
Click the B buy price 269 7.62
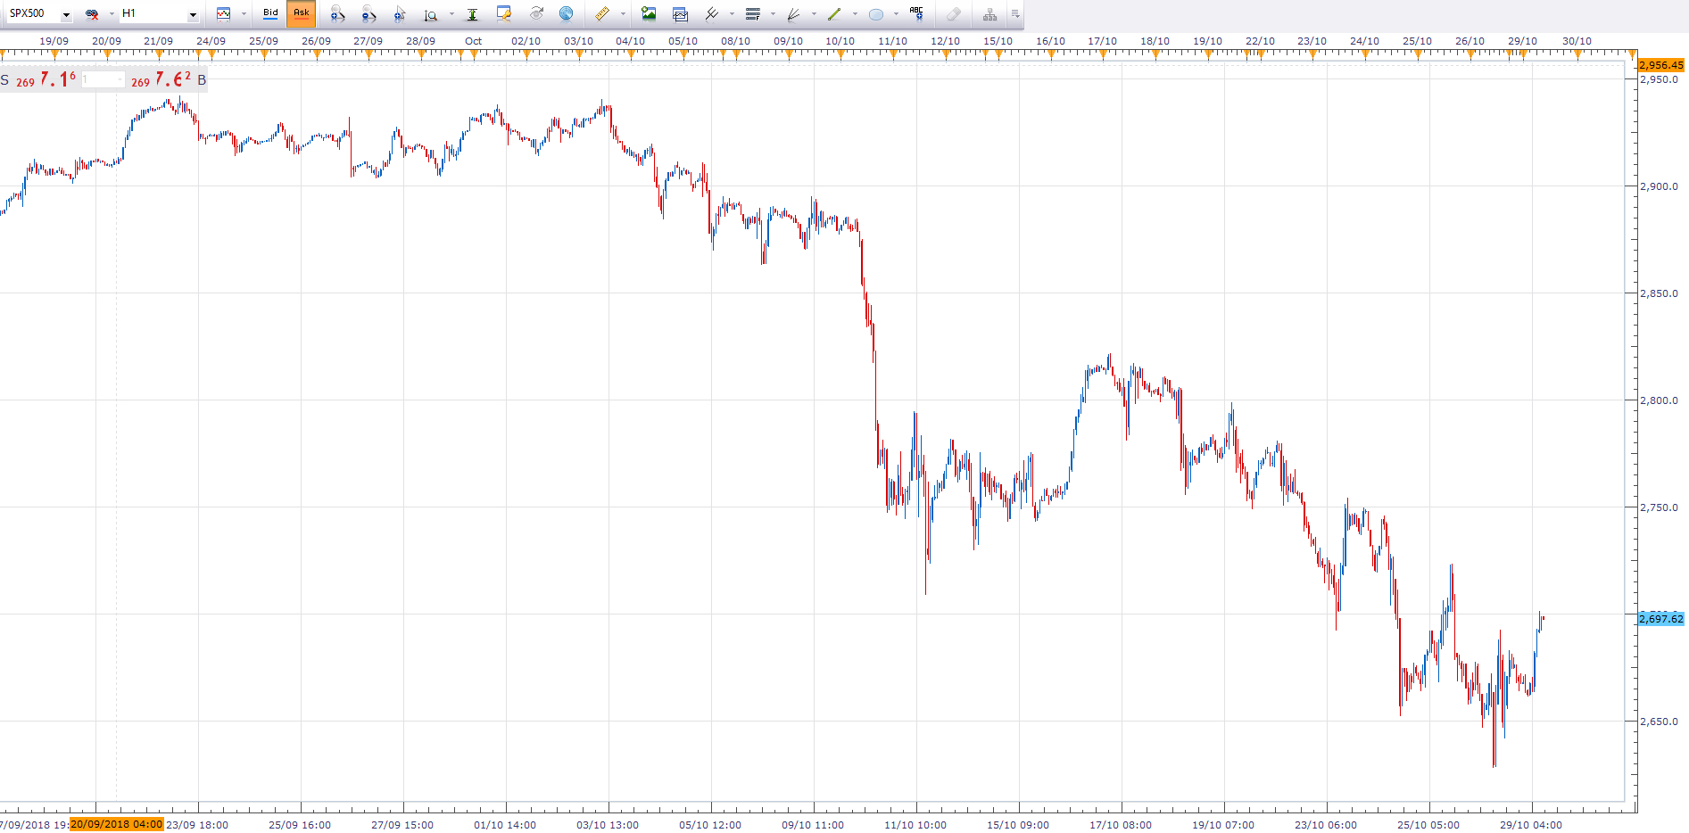point(169,79)
